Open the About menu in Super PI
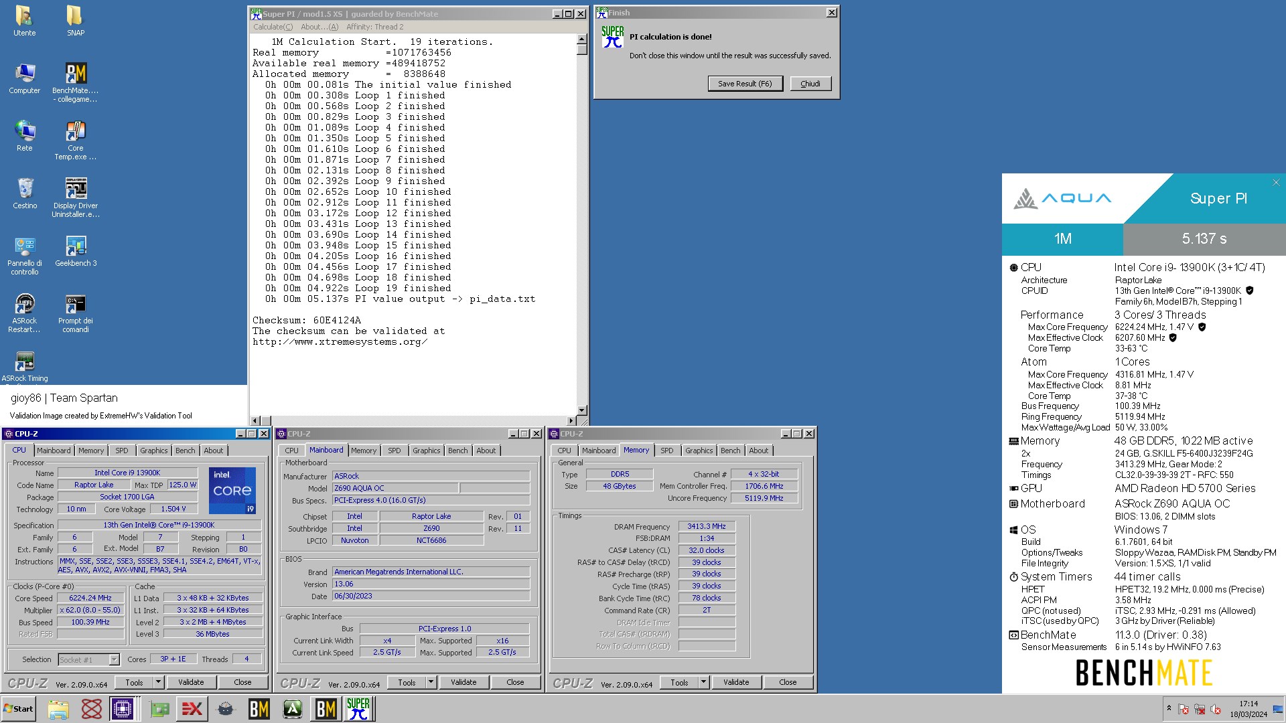This screenshot has width=1286, height=723. tap(319, 27)
